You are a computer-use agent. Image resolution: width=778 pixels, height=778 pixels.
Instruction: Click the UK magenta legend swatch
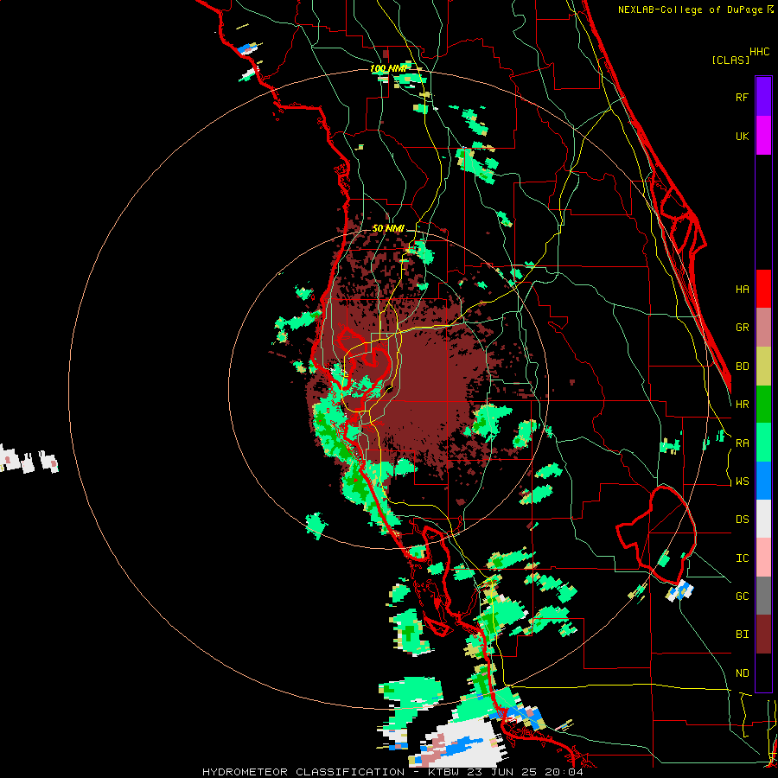pos(763,135)
